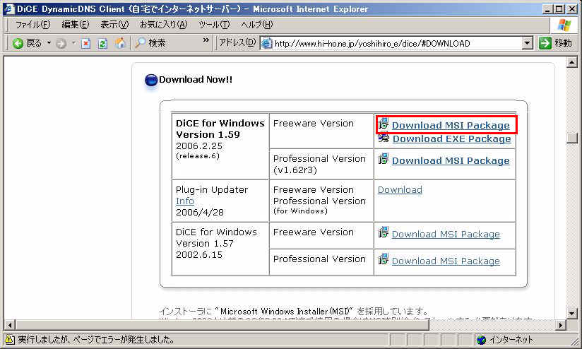Click the vertical scrollbar down arrow

click(x=572, y=313)
